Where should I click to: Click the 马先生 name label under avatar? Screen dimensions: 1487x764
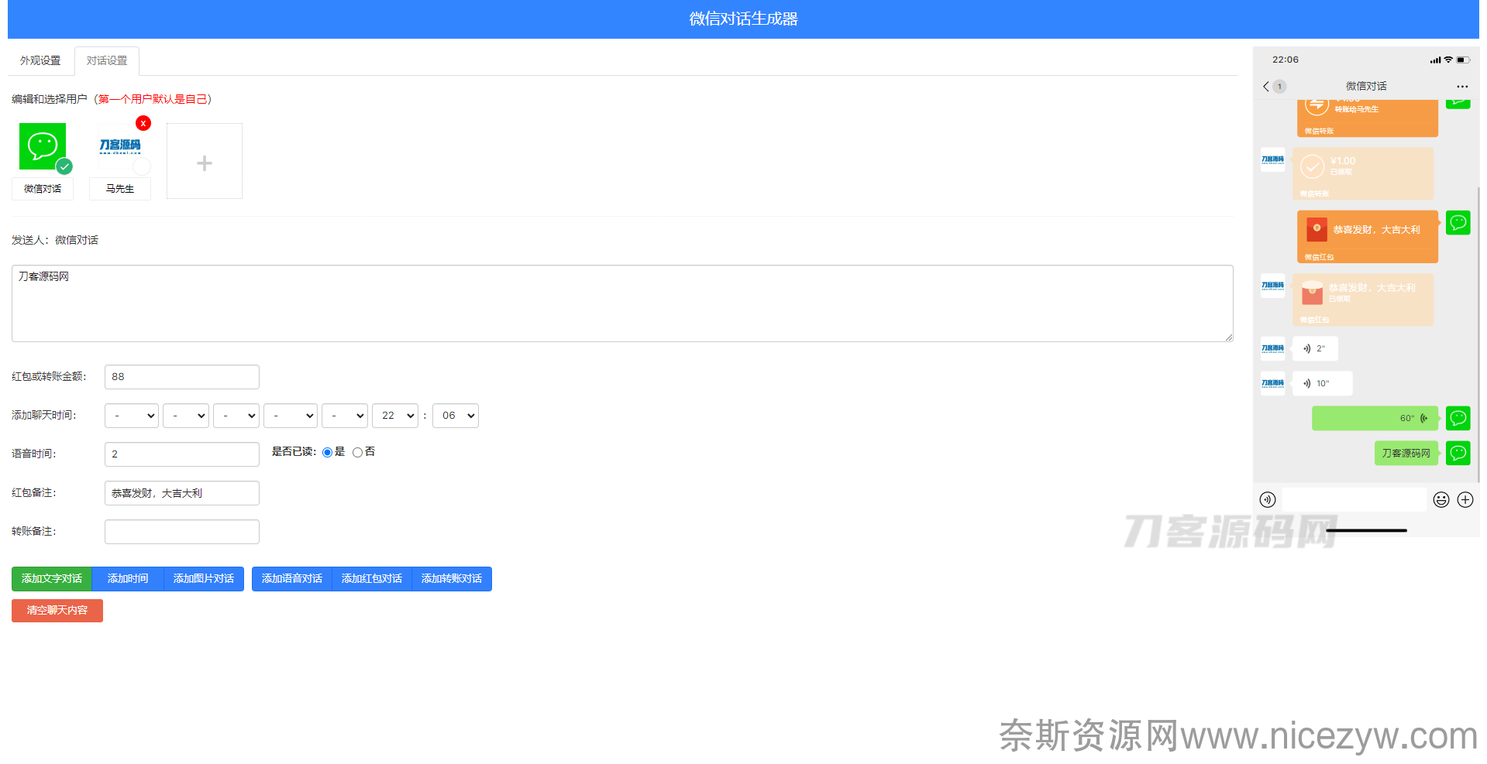coord(120,189)
